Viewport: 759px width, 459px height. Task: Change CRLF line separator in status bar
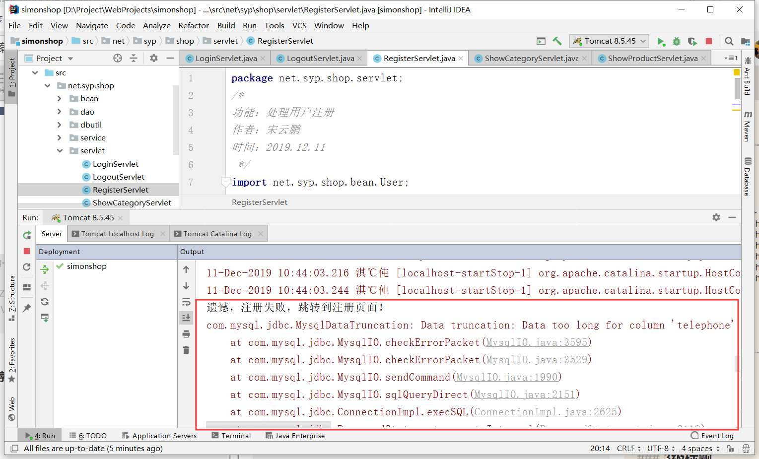coord(628,449)
